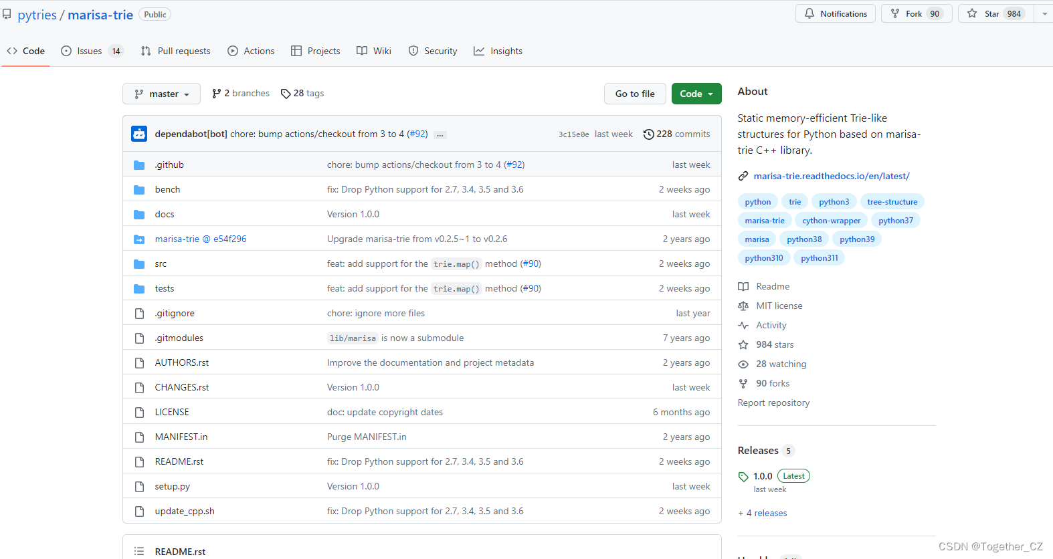Expand the green Code dropdown button
Screen dimensions: 1053x559
coord(696,94)
